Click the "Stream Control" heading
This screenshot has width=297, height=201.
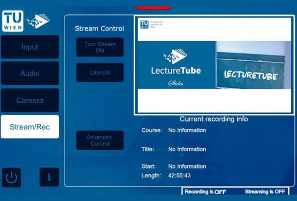click(x=100, y=28)
